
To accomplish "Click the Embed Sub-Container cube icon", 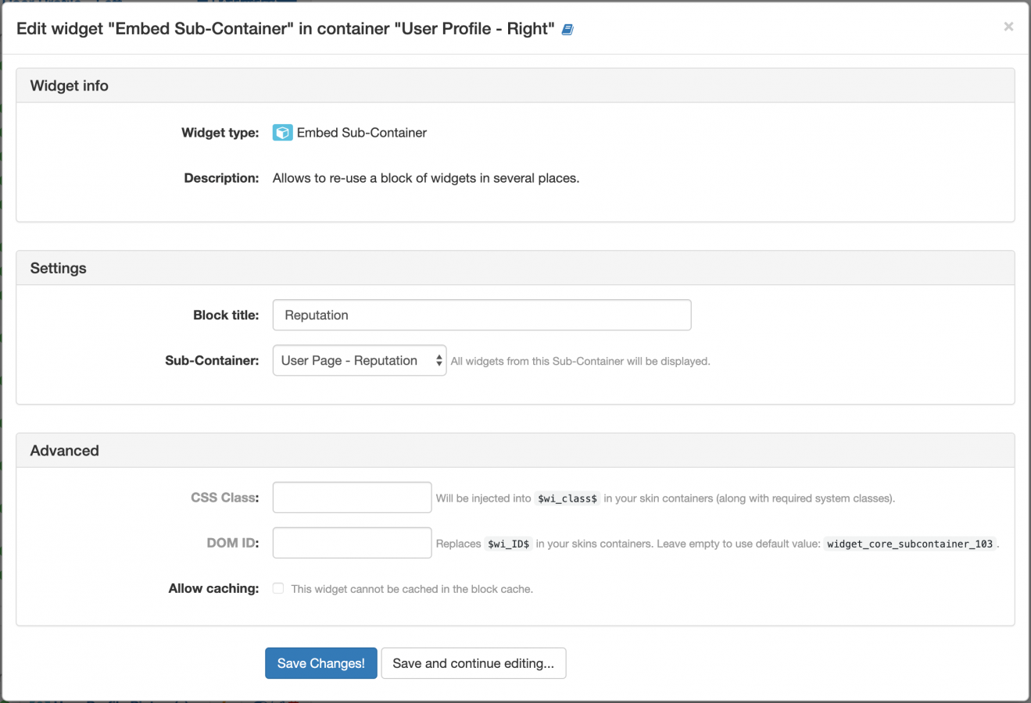I will (282, 133).
